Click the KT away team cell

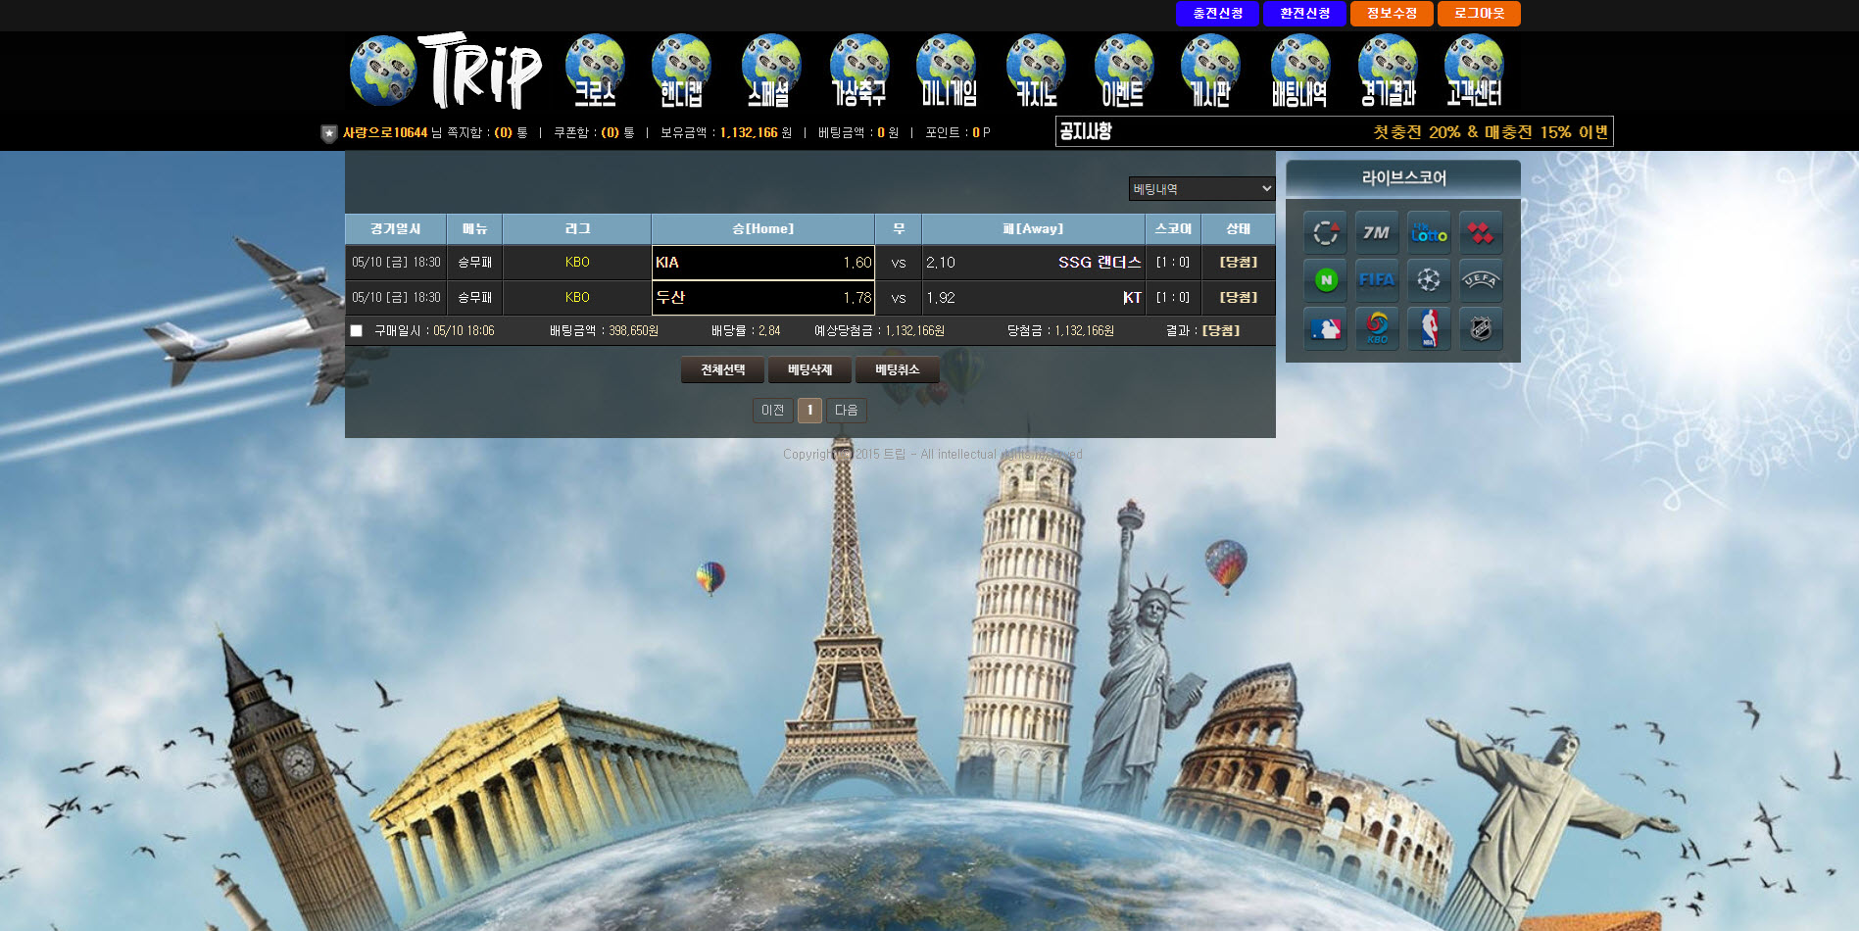point(1034,298)
